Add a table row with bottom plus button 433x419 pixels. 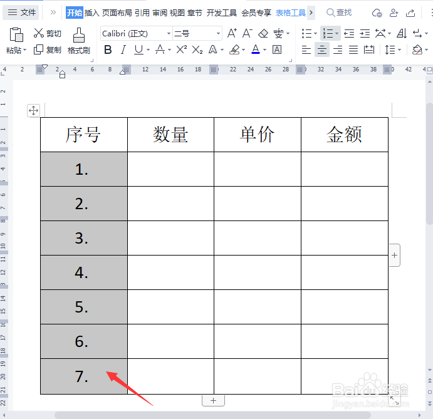[x=213, y=400]
